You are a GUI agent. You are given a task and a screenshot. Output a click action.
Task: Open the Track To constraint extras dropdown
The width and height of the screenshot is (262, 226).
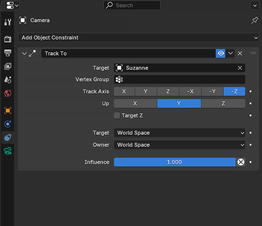pos(231,53)
